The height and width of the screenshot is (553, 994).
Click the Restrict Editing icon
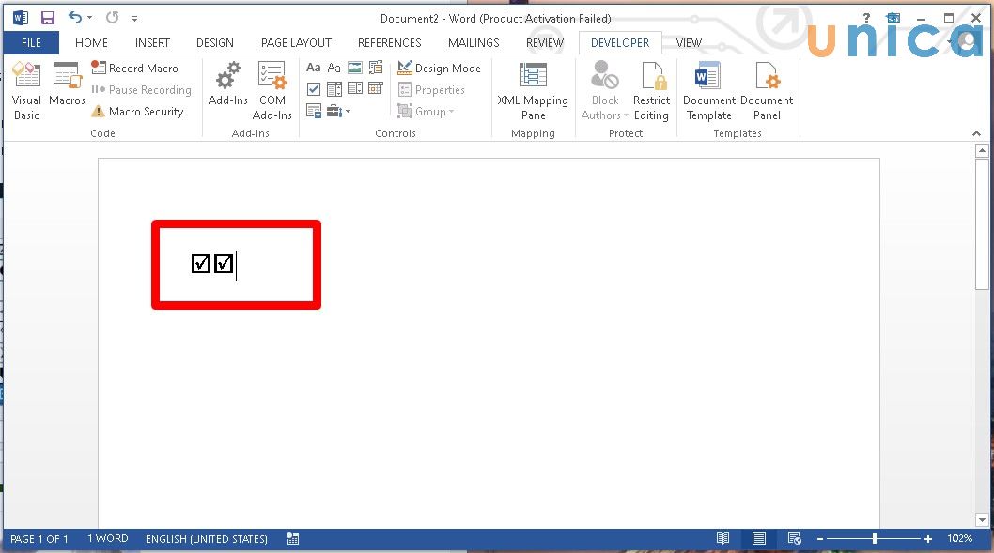click(651, 91)
